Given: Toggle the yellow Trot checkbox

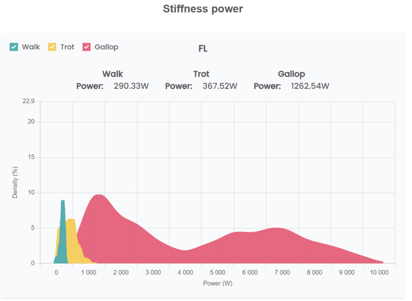Looking at the screenshot, I should 52,47.
